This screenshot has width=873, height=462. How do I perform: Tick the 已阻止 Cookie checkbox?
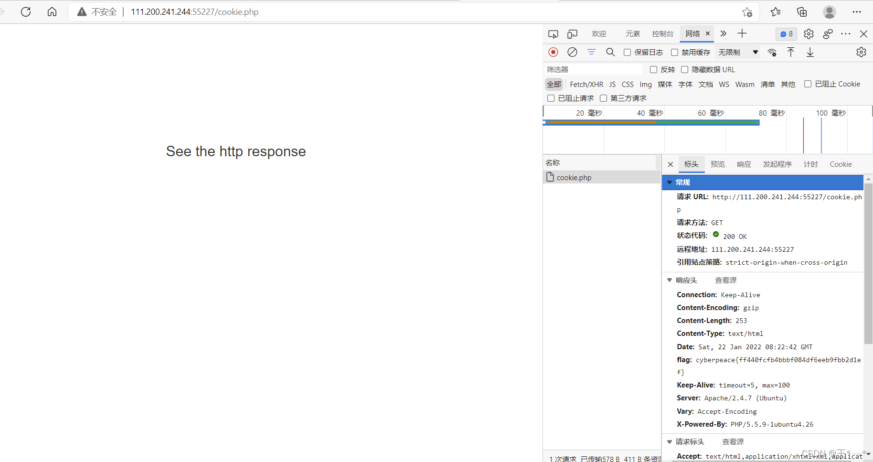coord(808,84)
